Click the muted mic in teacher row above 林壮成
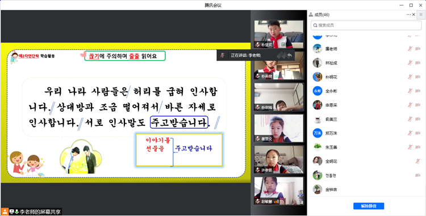This screenshot has width=426, height=216. coord(410,49)
